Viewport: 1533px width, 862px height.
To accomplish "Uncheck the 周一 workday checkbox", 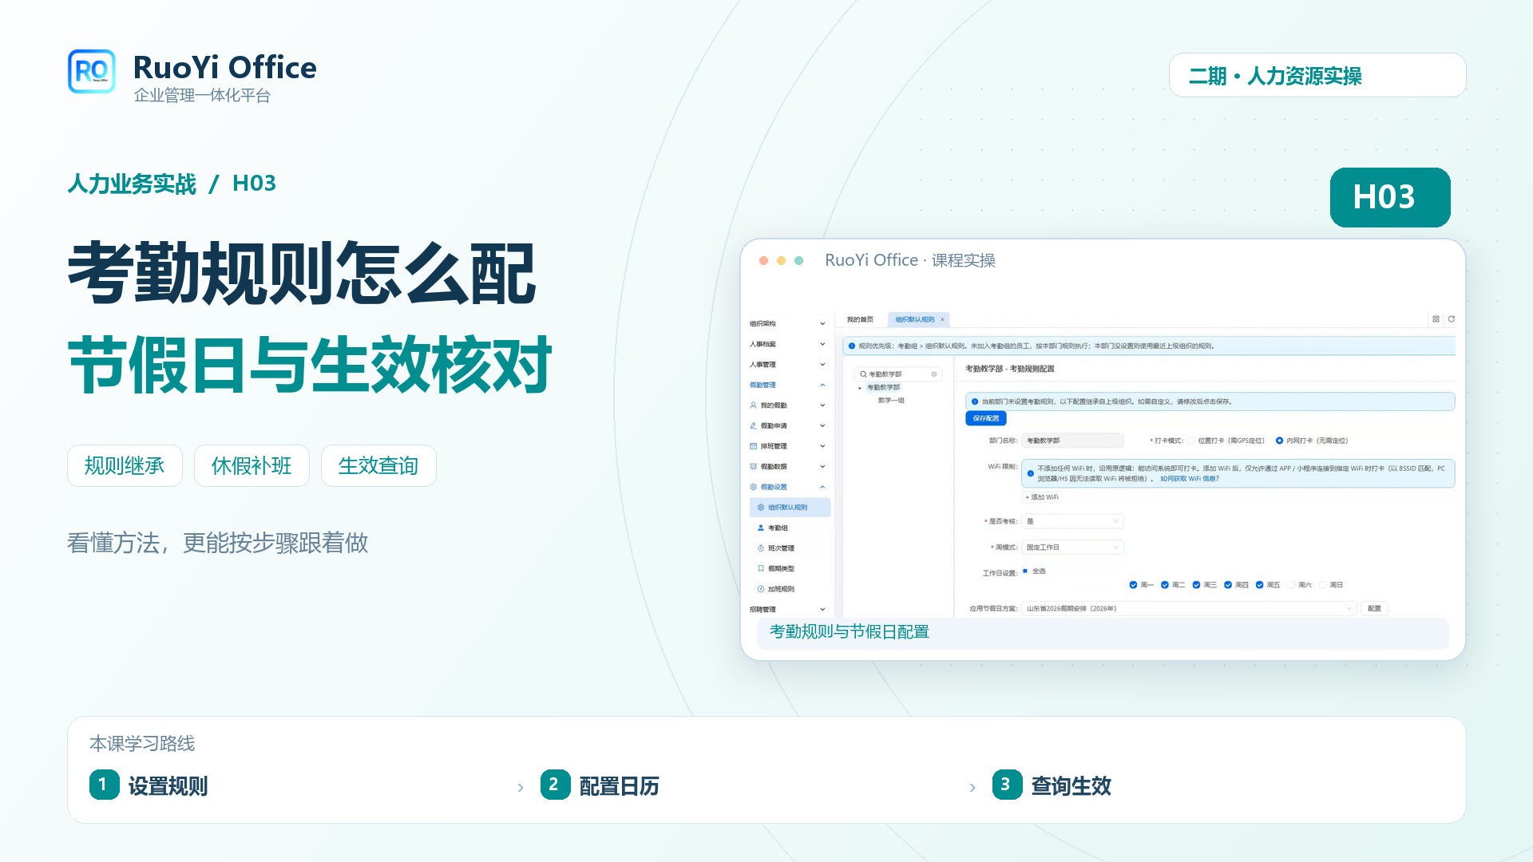I will click(1133, 585).
